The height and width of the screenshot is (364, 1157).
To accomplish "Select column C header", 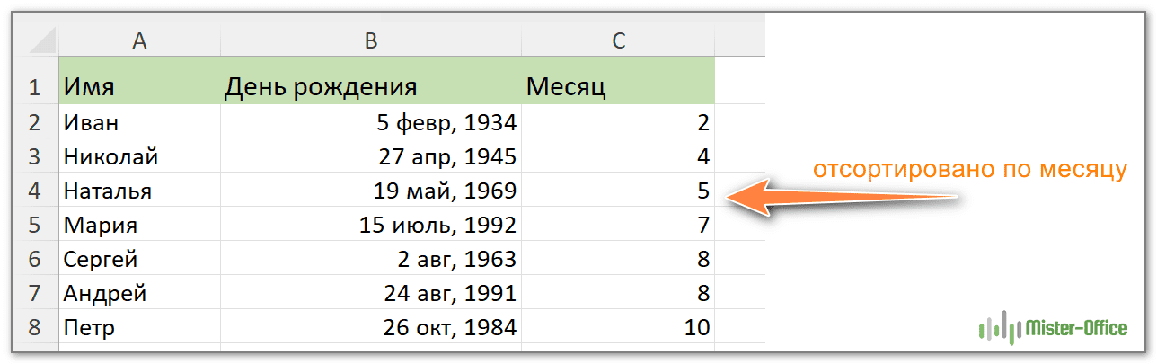I will (618, 40).
